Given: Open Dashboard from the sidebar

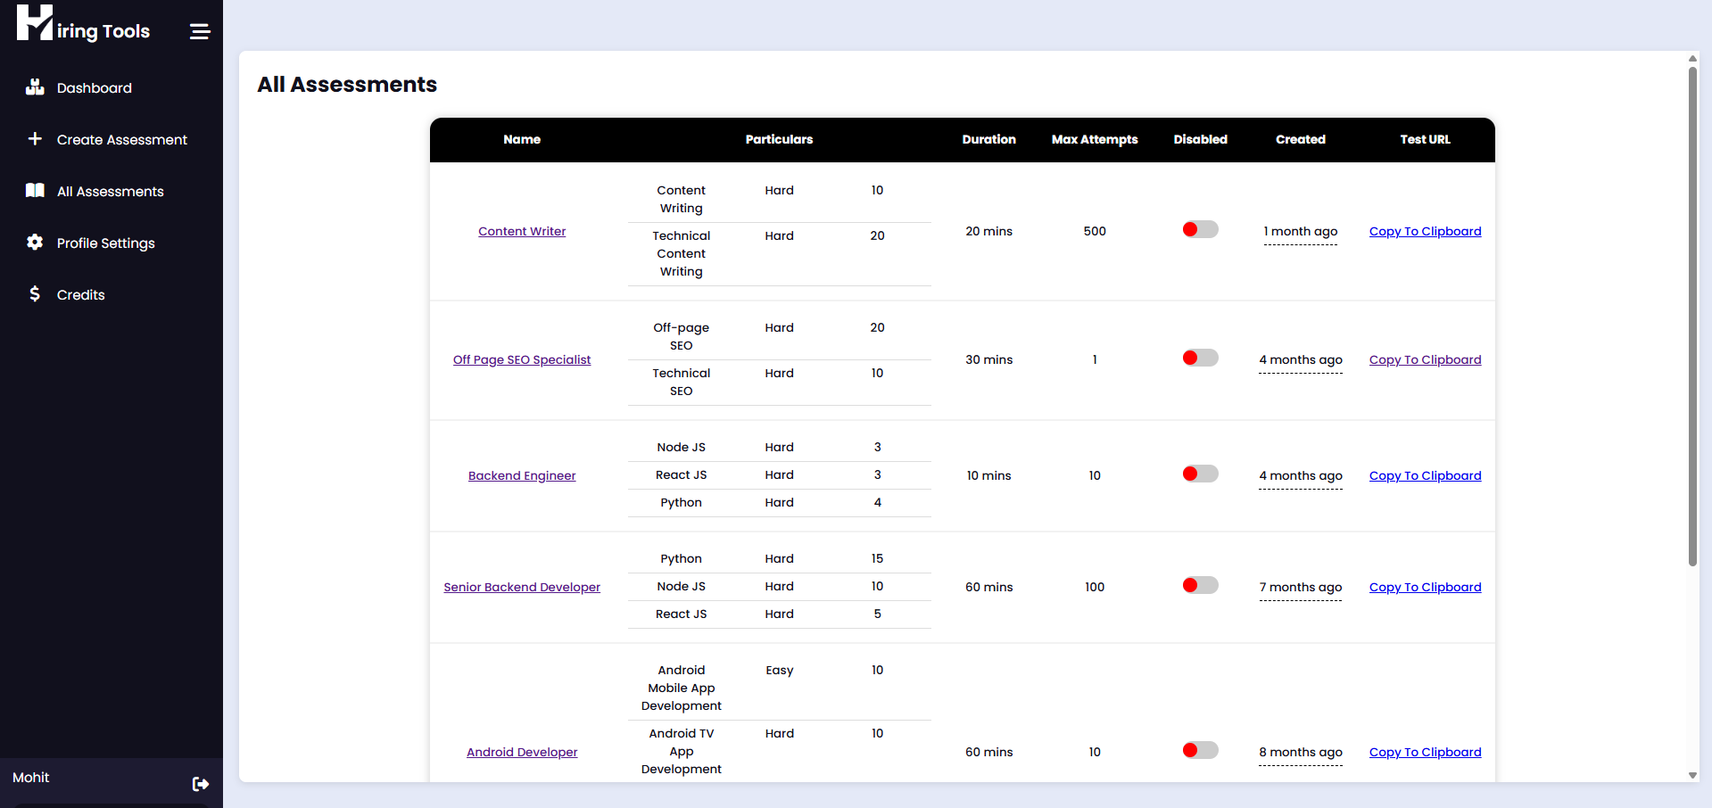Looking at the screenshot, I should (95, 88).
